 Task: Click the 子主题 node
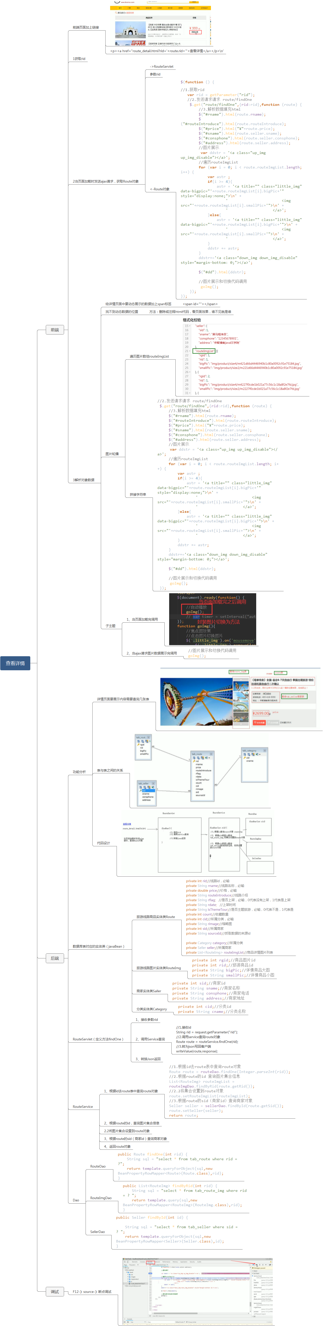pos(110,626)
